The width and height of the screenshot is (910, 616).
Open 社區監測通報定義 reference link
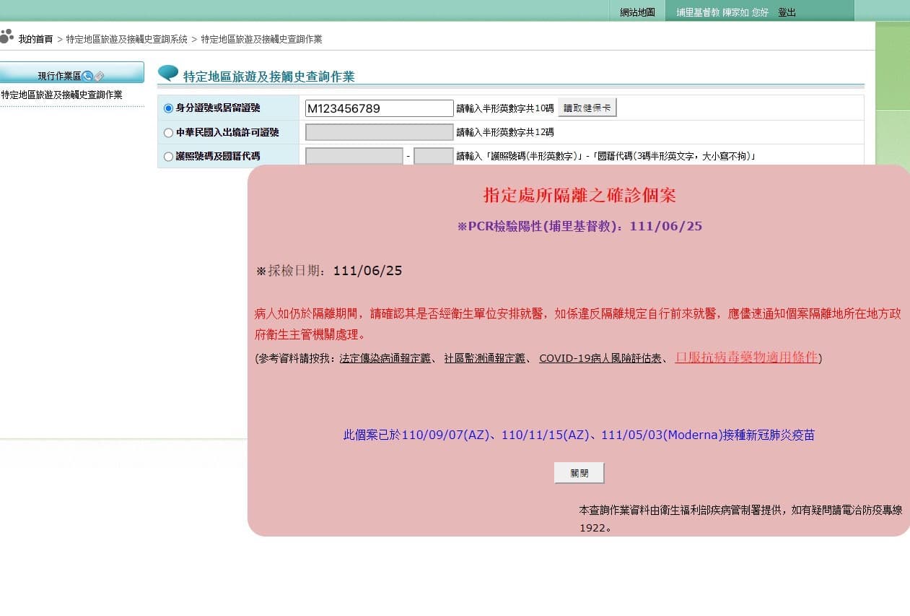click(484, 358)
